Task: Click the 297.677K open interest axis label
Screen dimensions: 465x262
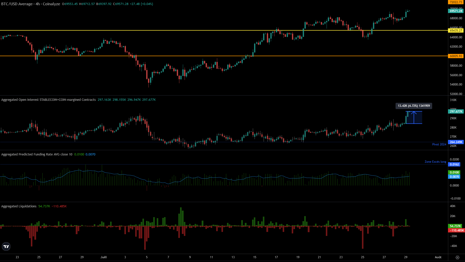Action: click(456, 112)
